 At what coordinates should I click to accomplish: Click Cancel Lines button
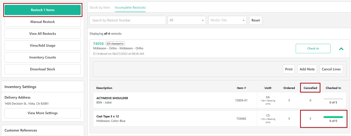[331, 69]
